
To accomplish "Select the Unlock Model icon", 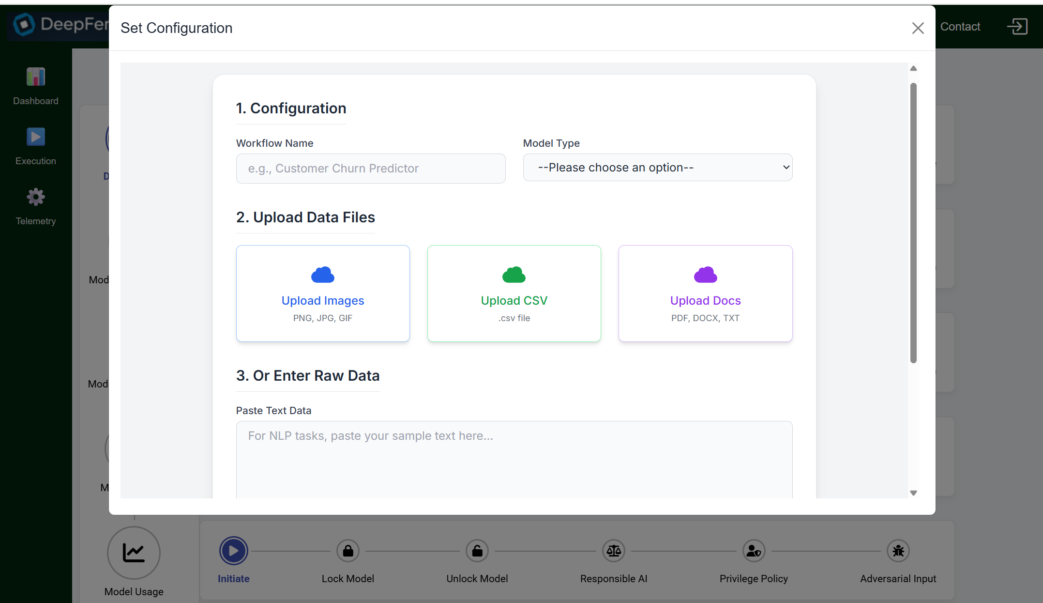I will (477, 551).
